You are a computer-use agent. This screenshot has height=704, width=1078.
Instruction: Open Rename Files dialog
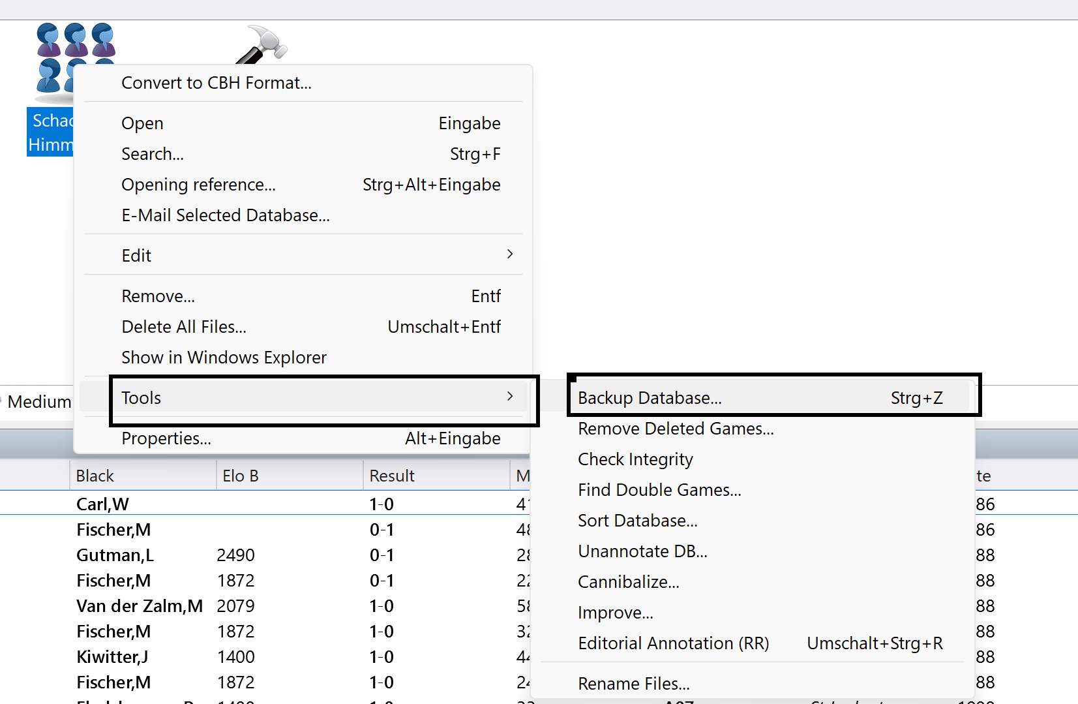[x=633, y=683]
